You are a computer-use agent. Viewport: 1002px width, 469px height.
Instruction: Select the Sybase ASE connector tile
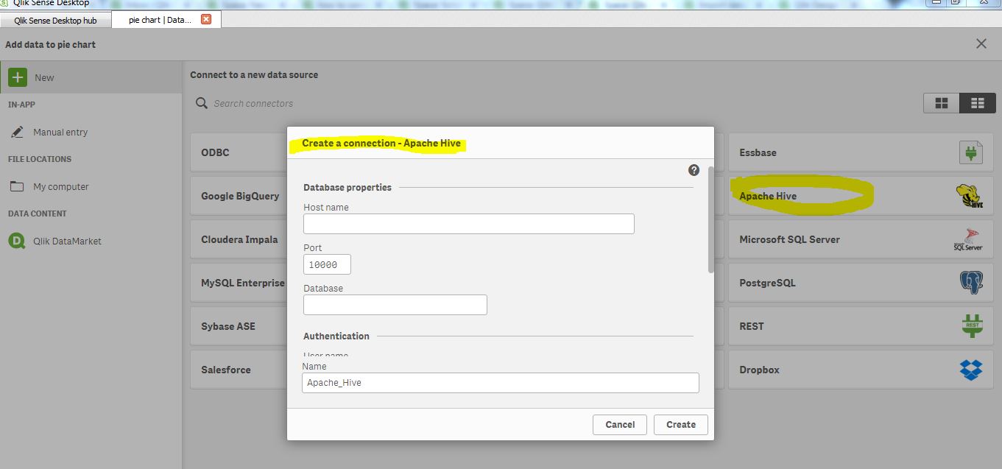[239, 326]
